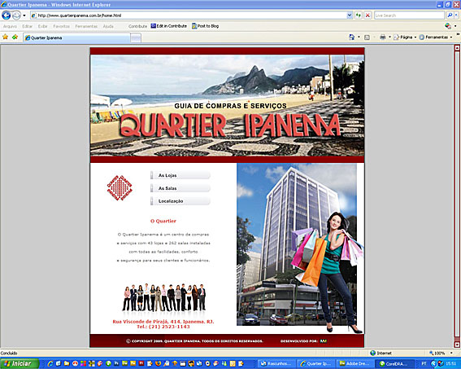Go back with the Back arrow button

7,15
